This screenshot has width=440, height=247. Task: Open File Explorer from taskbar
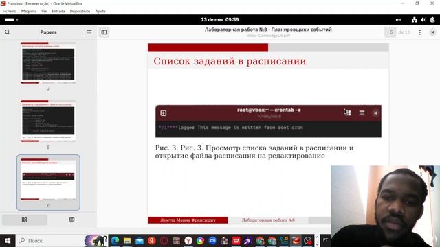127,241
